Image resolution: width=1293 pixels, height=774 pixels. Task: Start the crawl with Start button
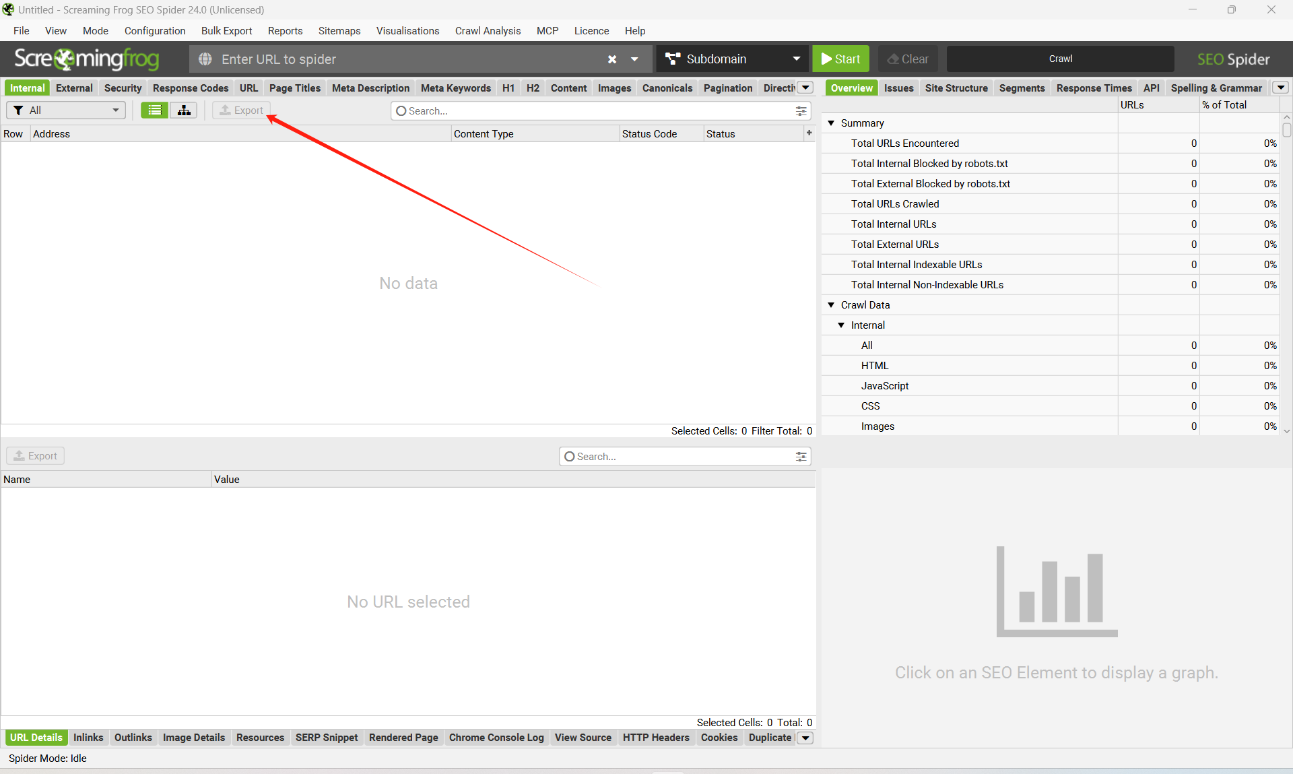coord(841,59)
